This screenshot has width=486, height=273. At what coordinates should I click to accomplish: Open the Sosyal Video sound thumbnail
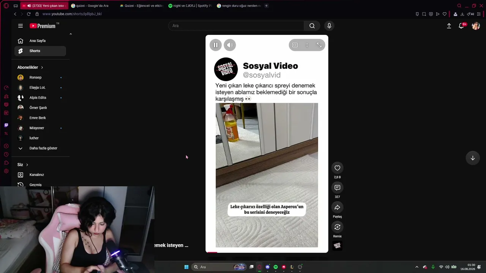pyautogui.click(x=337, y=246)
